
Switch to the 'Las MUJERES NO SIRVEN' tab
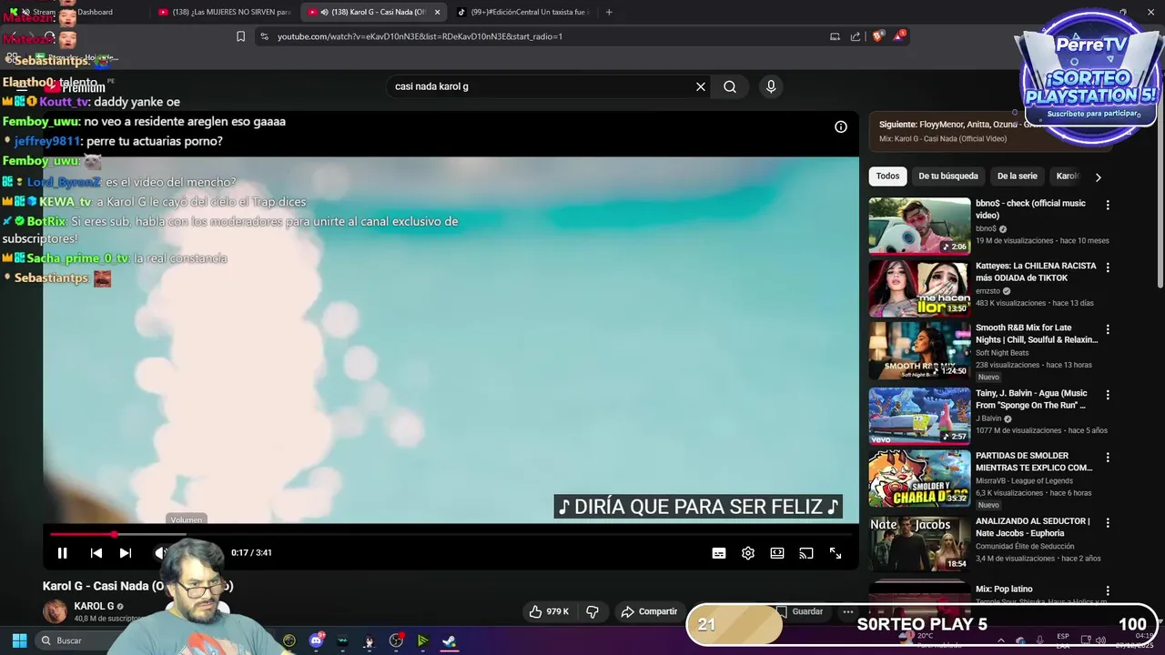(224, 12)
